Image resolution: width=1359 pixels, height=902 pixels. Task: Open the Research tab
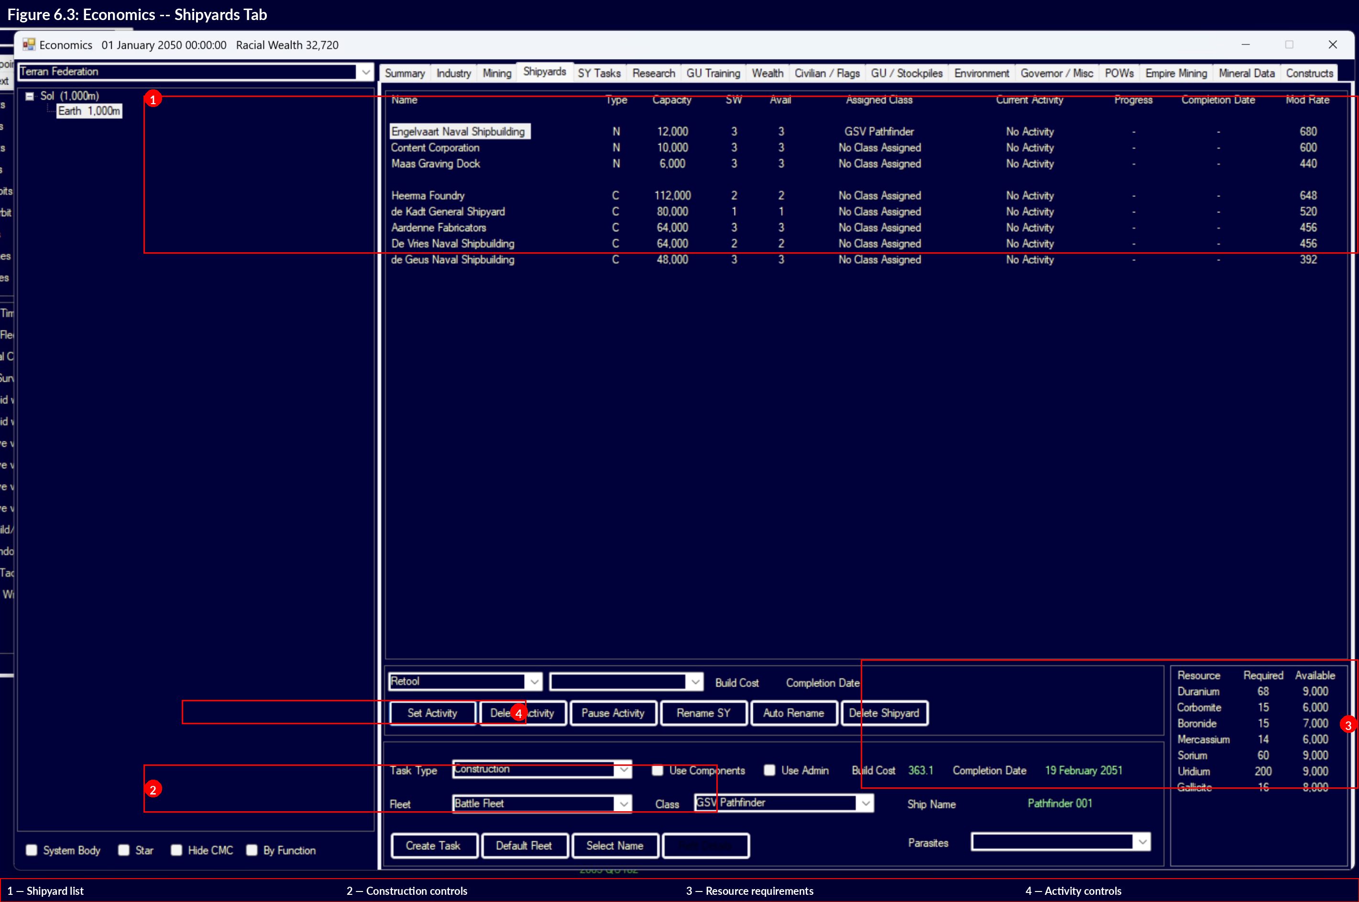653,73
